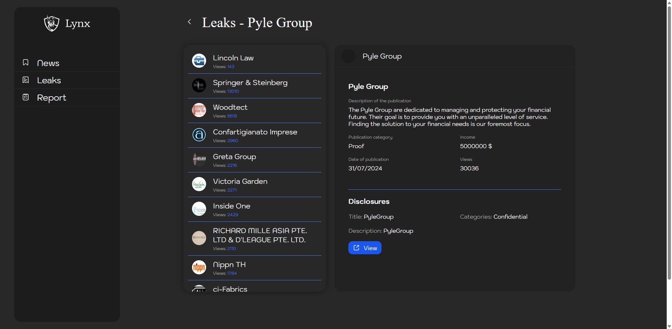Click the page's vertical scrollbar

[x=669, y=141]
